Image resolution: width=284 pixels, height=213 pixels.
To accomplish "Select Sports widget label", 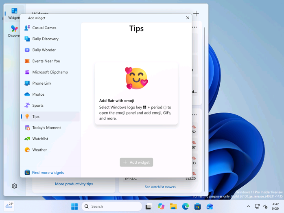I will [x=38, y=105].
